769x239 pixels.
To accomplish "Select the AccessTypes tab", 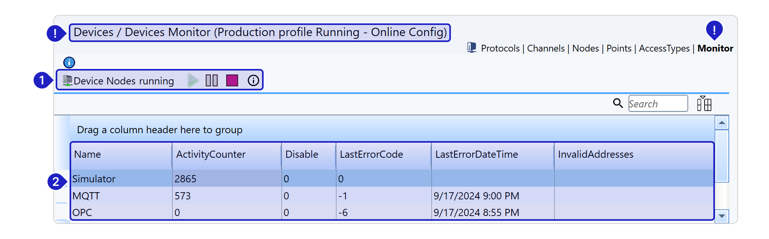I will (x=664, y=48).
